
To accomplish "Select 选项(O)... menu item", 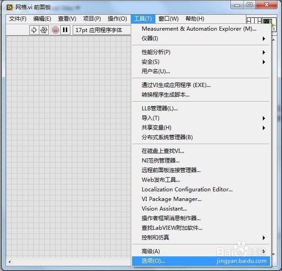I will 201,261.
